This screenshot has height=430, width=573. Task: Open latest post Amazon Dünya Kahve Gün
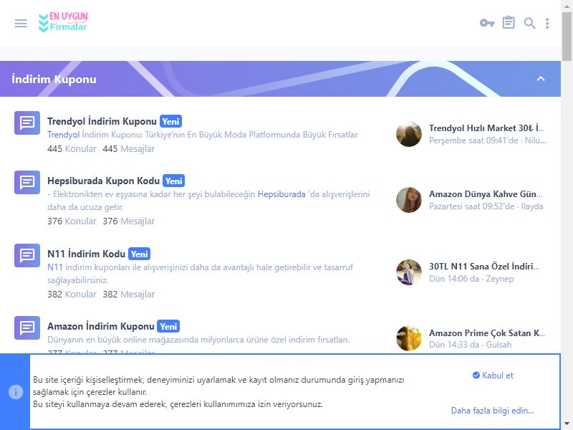coord(486,194)
